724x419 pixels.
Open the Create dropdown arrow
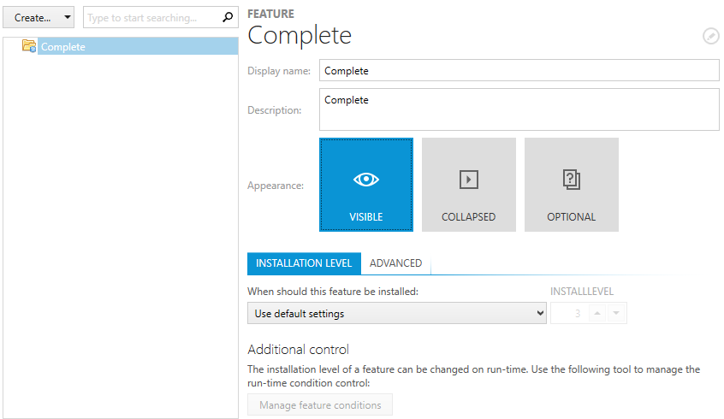[67, 17]
